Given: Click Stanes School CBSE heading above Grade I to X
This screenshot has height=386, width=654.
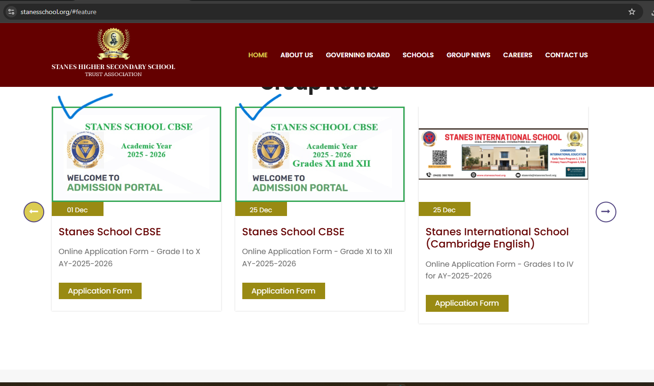Looking at the screenshot, I should click(x=110, y=232).
